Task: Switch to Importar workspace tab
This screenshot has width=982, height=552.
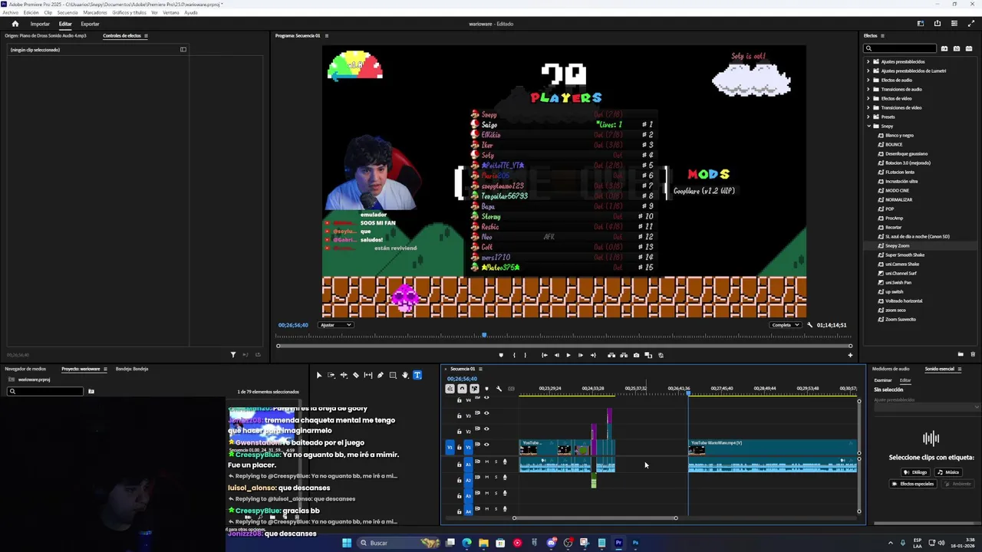Action: 40,24
